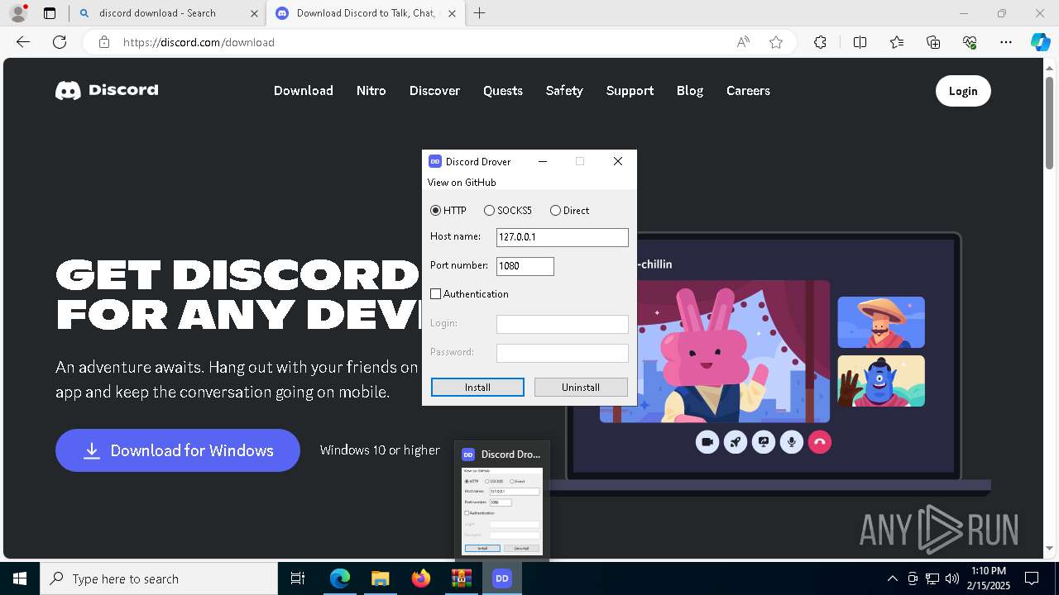Screen dimensions: 1059x595
Task: Open View on GitHub menu item
Action: click(x=462, y=182)
